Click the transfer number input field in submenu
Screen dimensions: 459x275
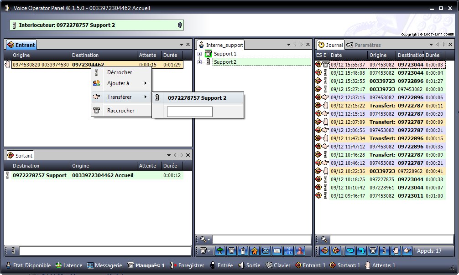(x=190, y=112)
